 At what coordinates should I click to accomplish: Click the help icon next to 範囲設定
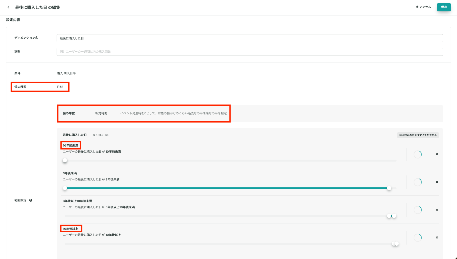point(31,200)
